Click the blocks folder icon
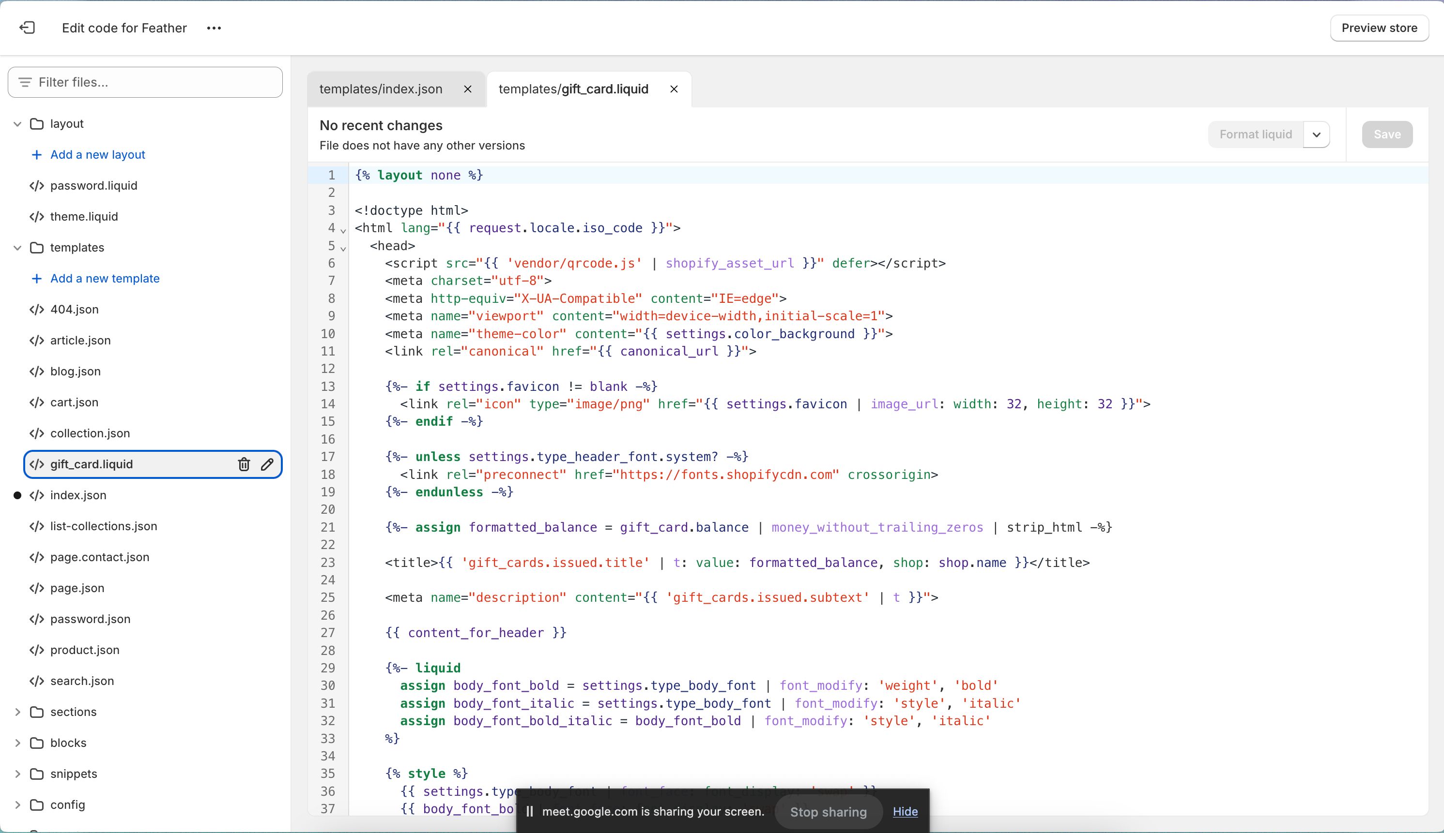Screen dimensions: 1444x833 click(x=37, y=743)
